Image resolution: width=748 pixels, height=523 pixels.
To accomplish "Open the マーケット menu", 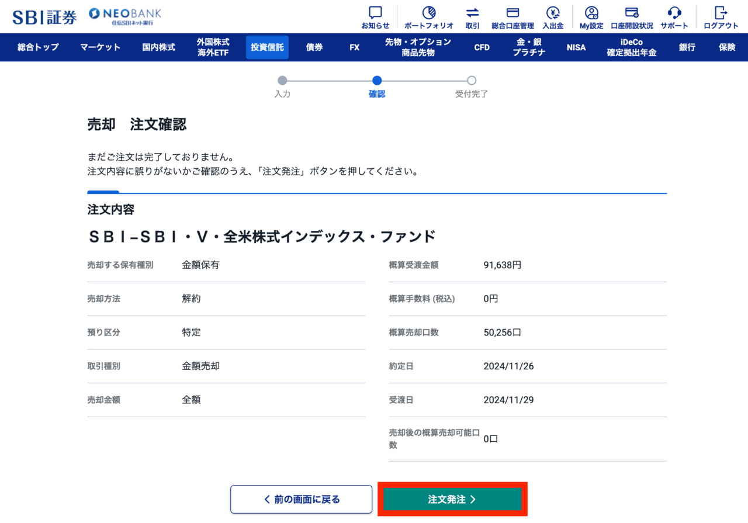I will click(101, 47).
